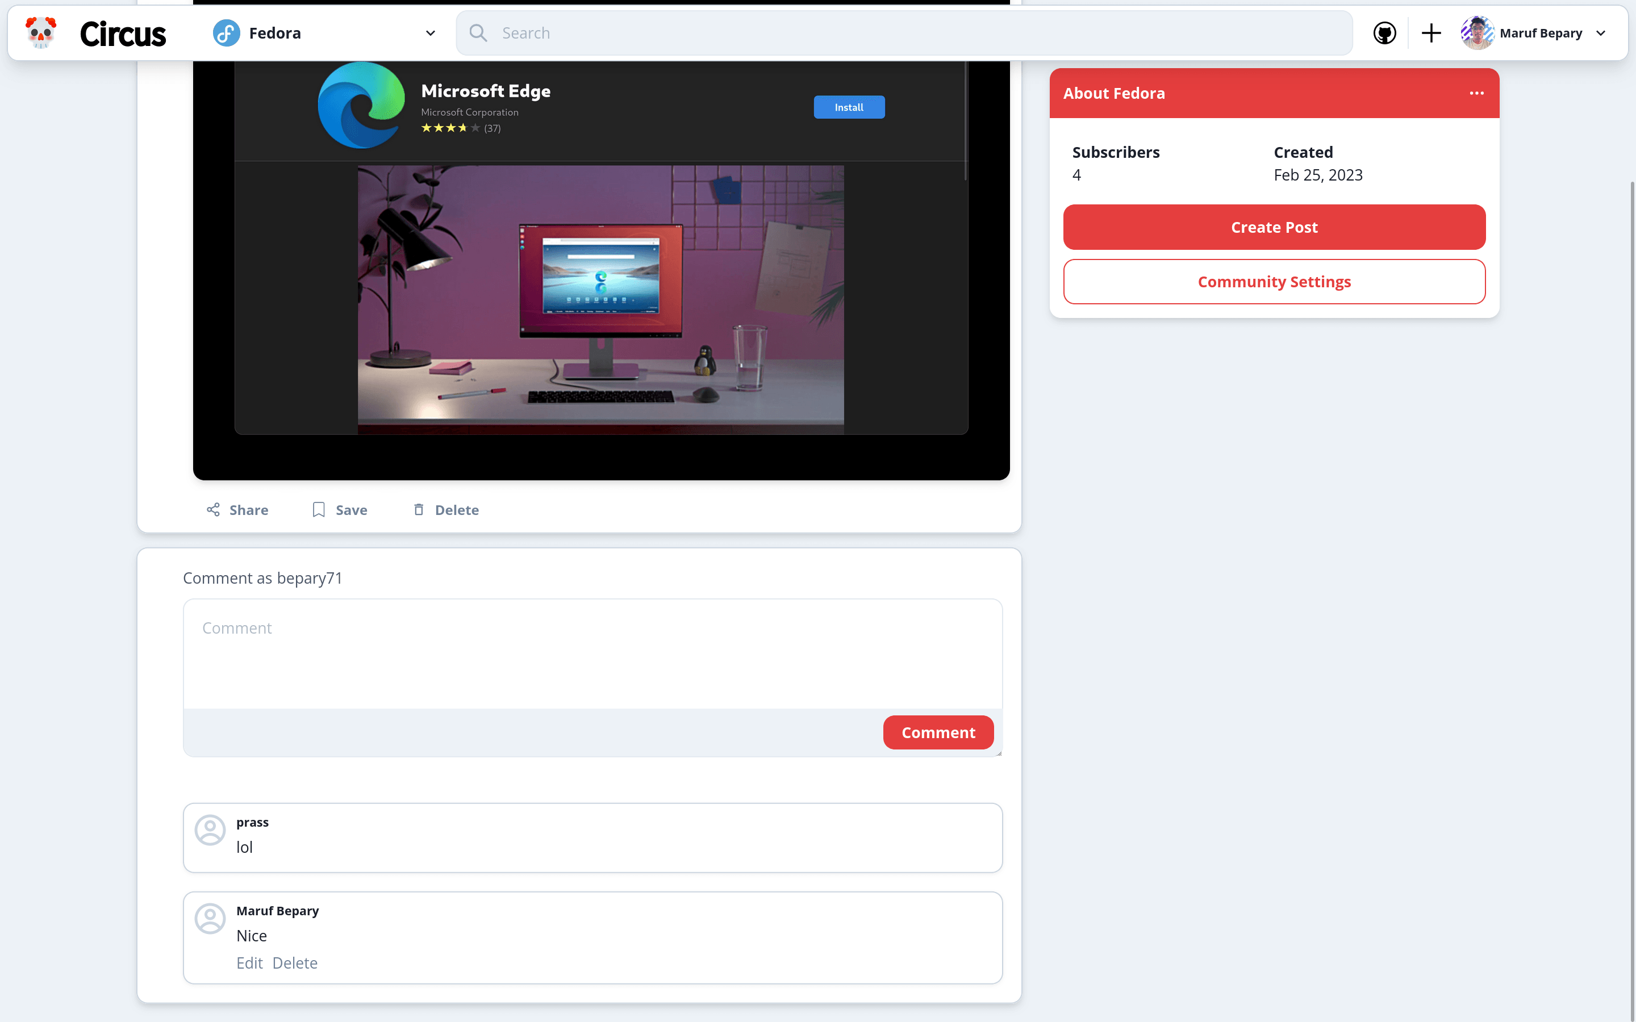1636x1022 pixels.
Task: Click the lol comment text
Action: tap(244, 847)
